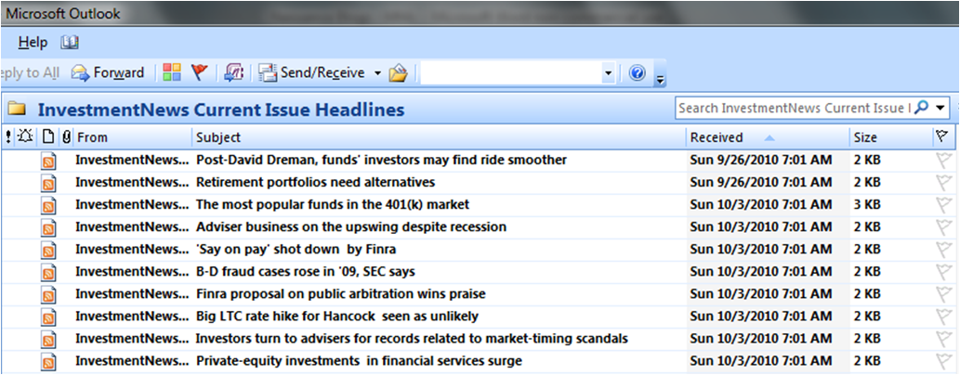Image resolution: width=960 pixels, height=375 pixels.
Task: Click the help book icon beside Help
Action: (69, 42)
